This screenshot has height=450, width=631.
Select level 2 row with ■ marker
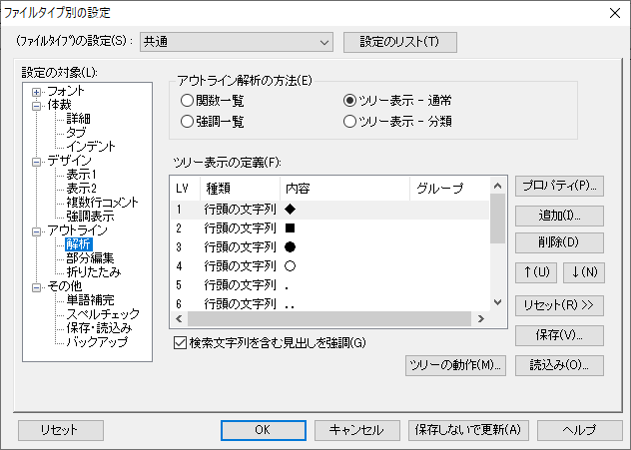[330, 228]
